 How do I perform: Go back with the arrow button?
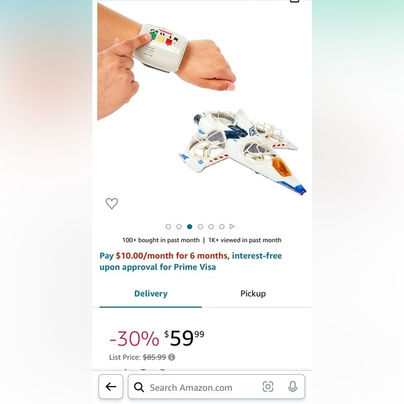pos(111,387)
